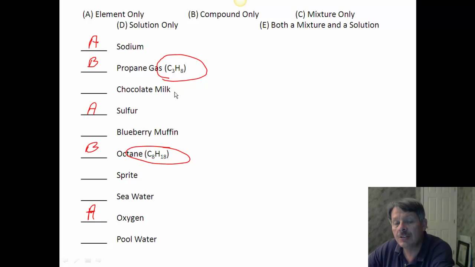Click the circled C8H18 octane formula
The height and width of the screenshot is (267, 475).
[x=157, y=154]
